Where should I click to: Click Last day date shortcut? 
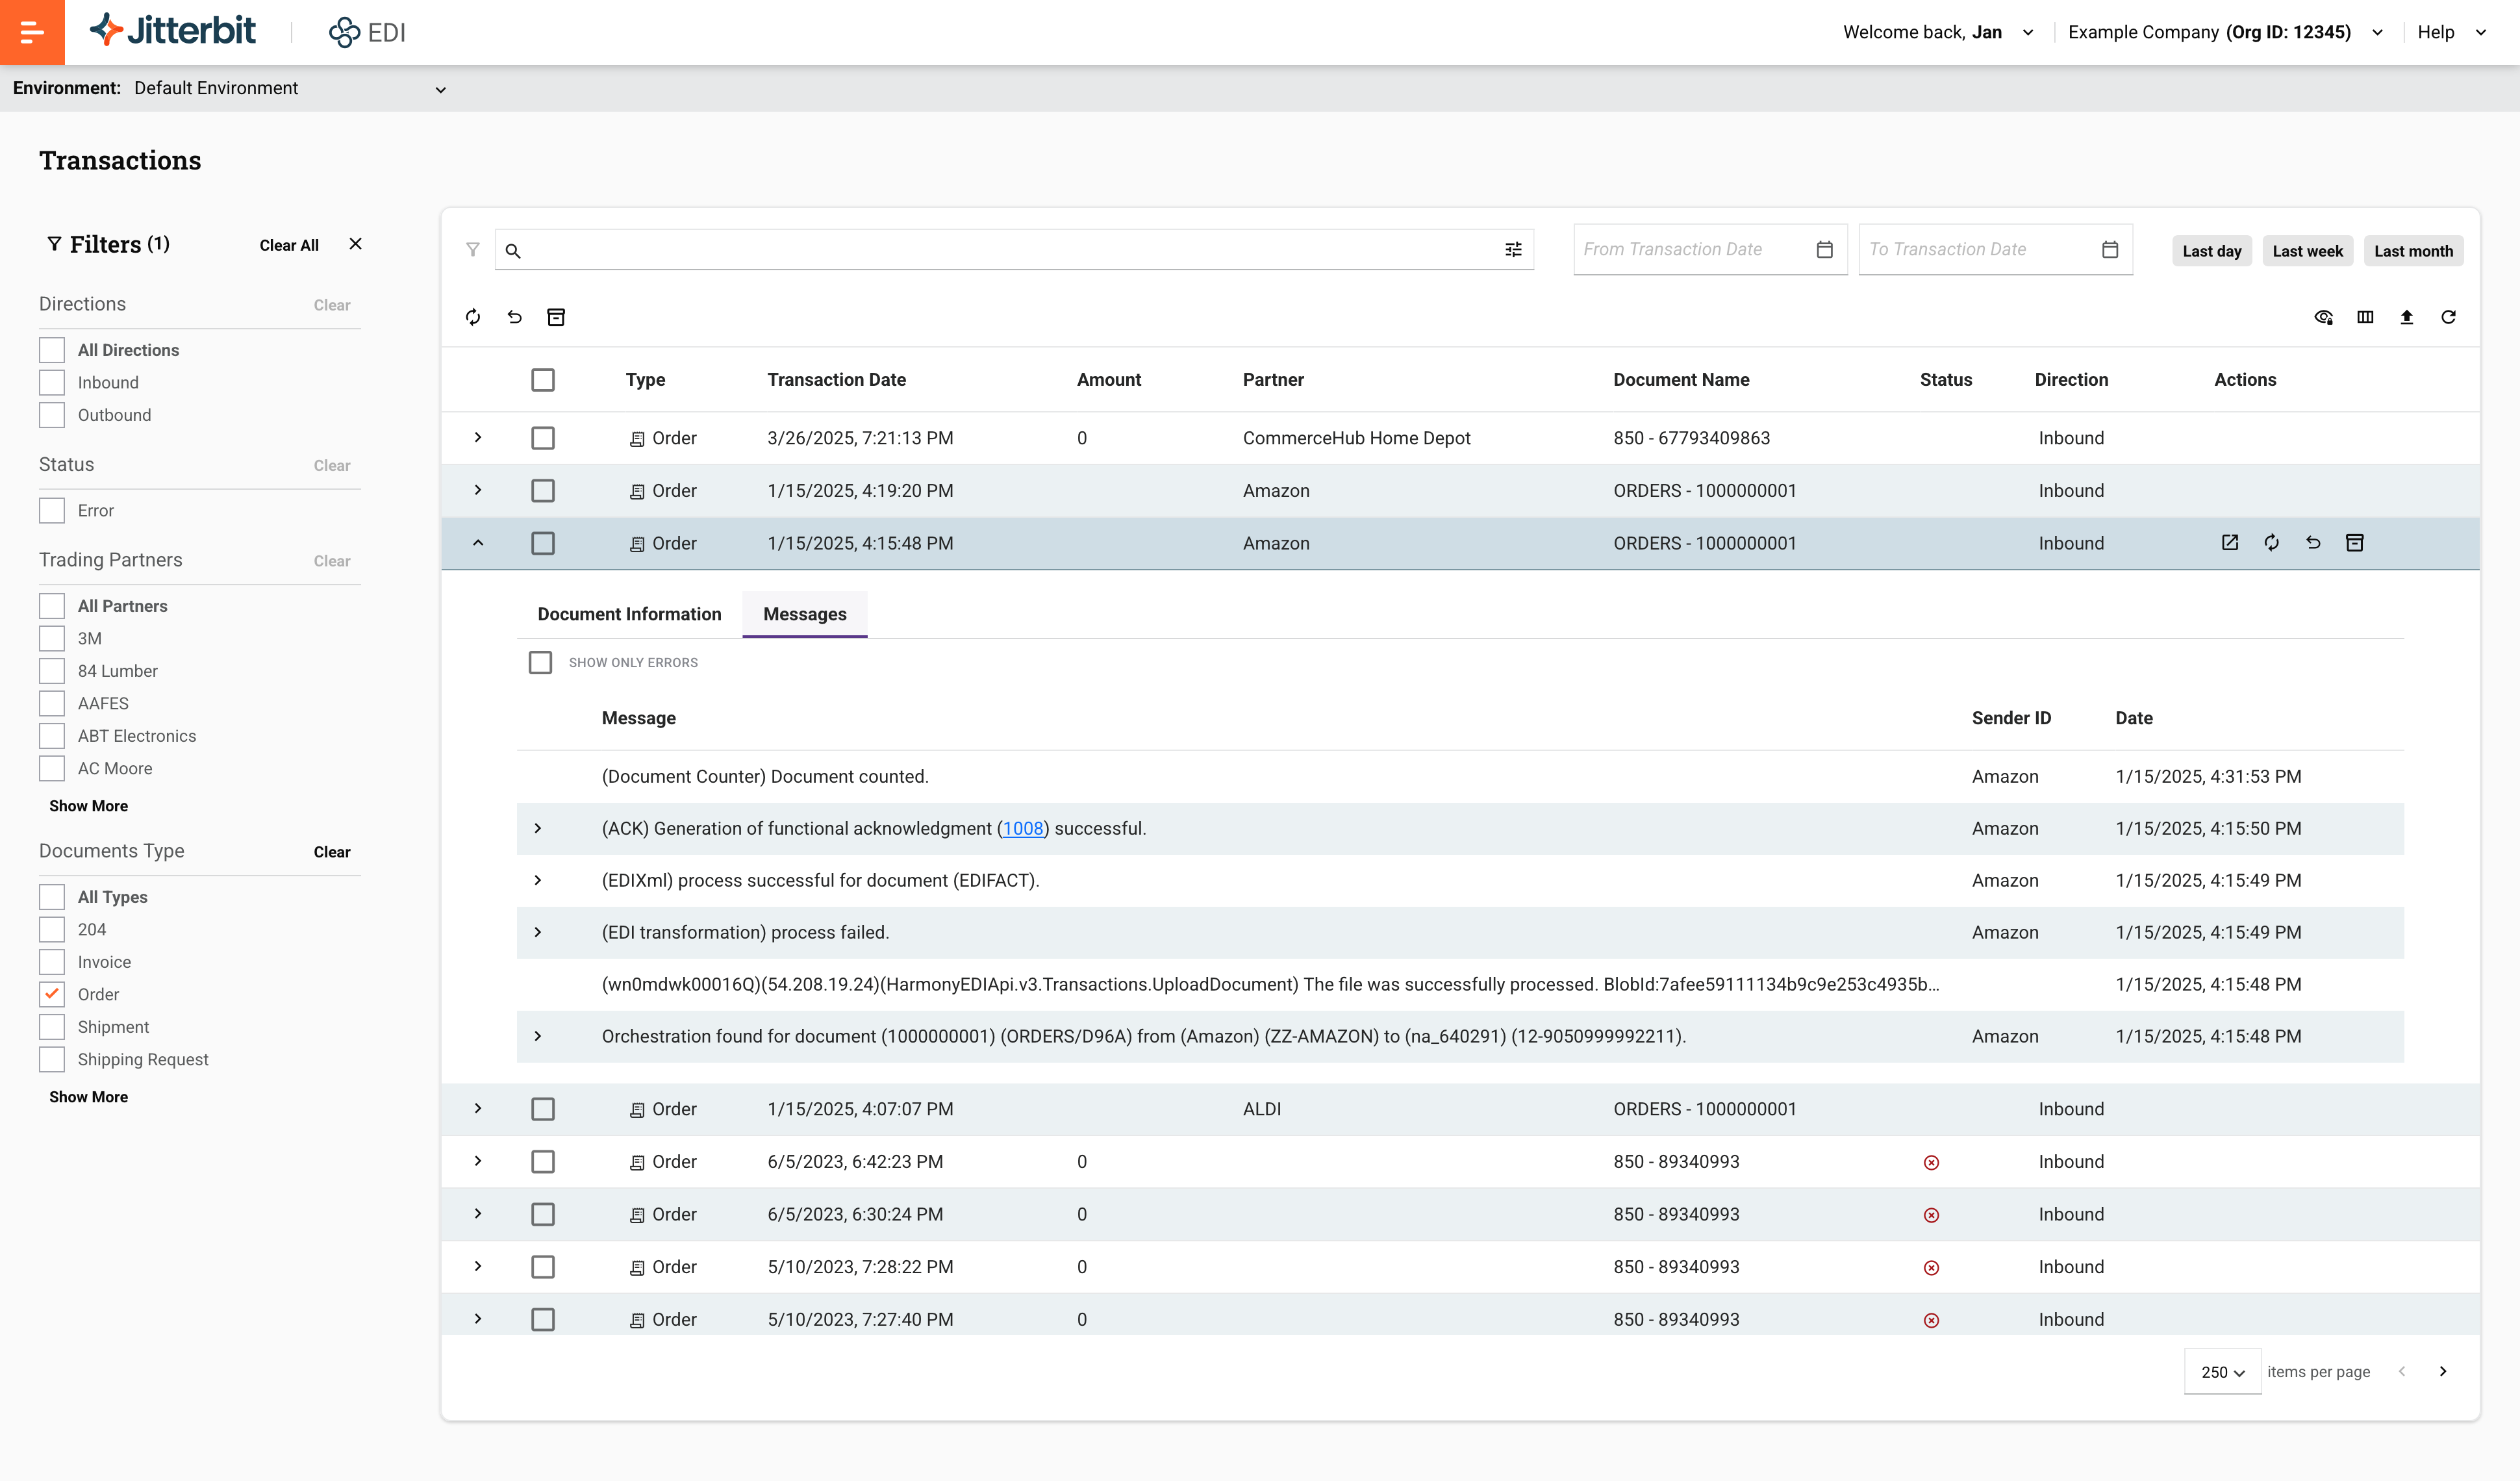2211,251
